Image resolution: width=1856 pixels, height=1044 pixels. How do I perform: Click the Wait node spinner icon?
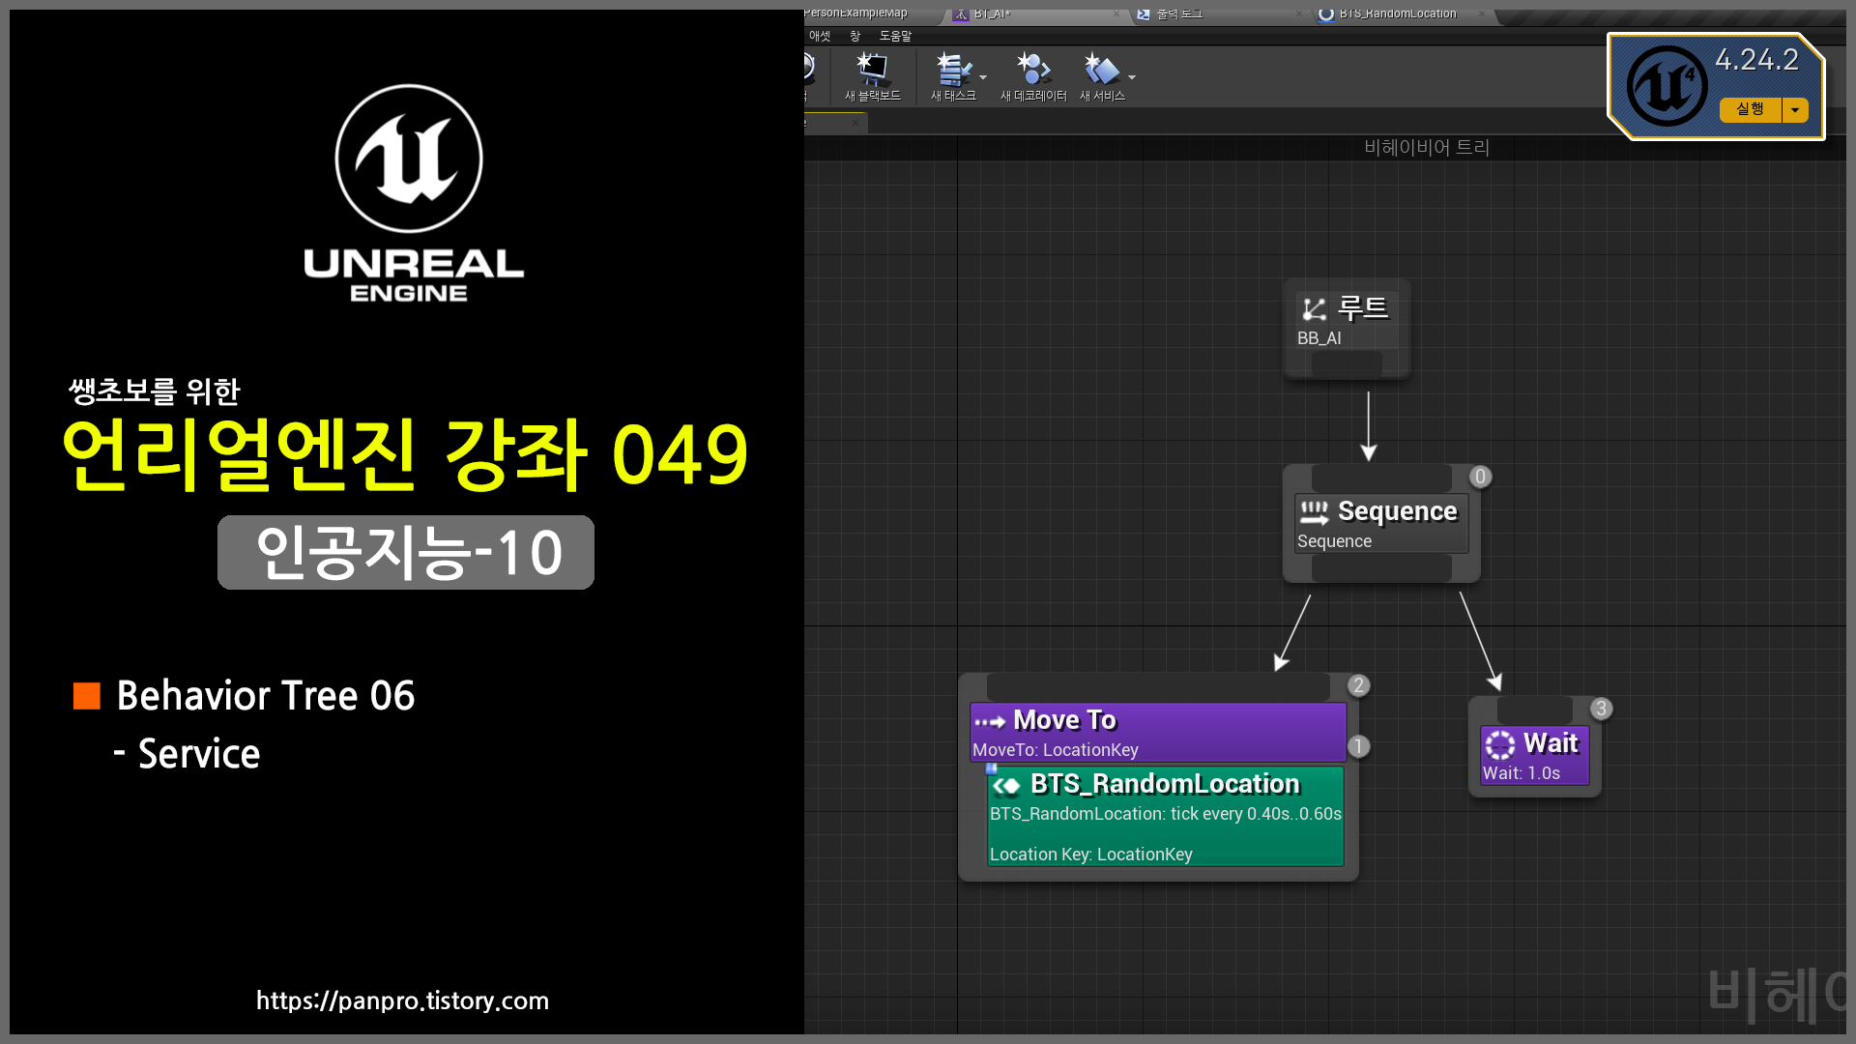(x=1499, y=744)
